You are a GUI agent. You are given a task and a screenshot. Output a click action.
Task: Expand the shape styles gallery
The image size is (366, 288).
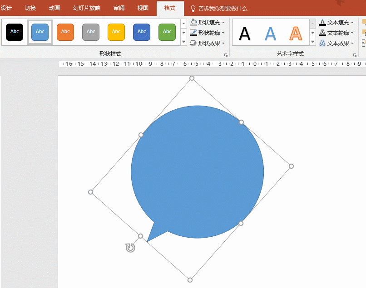point(184,42)
